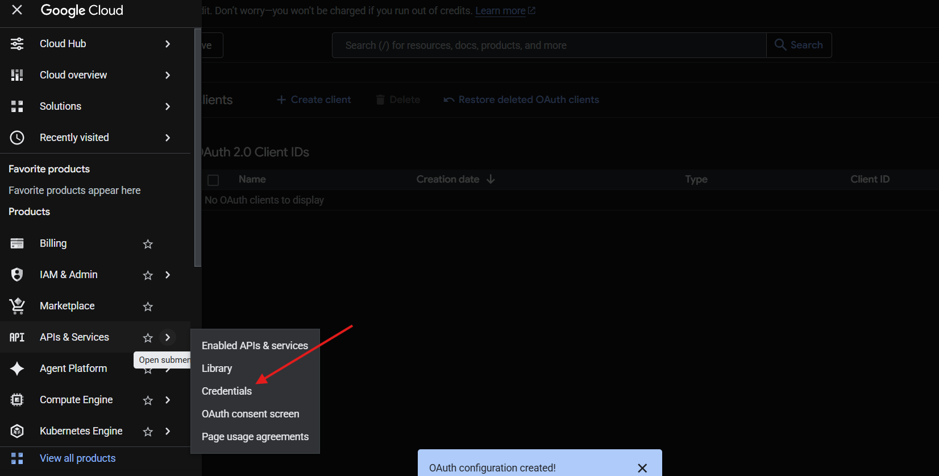Image resolution: width=939 pixels, height=476 pixels.
Task: Click the View all products grid icon
Action: click(x=17, y=458)
